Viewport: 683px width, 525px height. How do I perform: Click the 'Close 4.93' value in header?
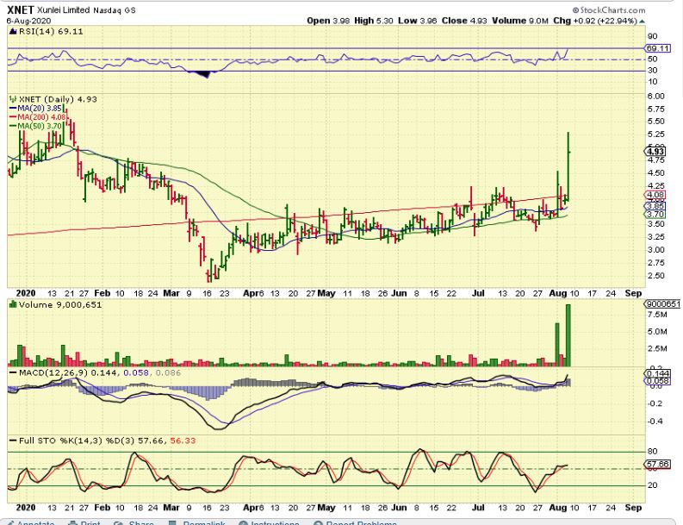(464, 21)
